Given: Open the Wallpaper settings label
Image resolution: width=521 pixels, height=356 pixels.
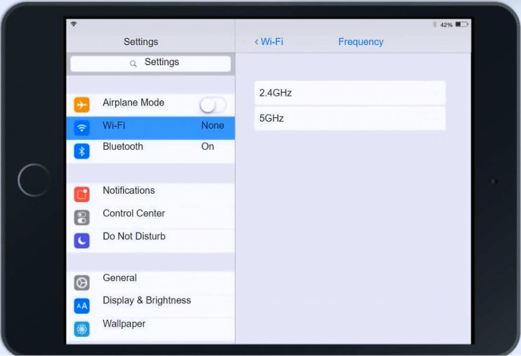Looking at the screenshot, I should [x=124, y=324].
